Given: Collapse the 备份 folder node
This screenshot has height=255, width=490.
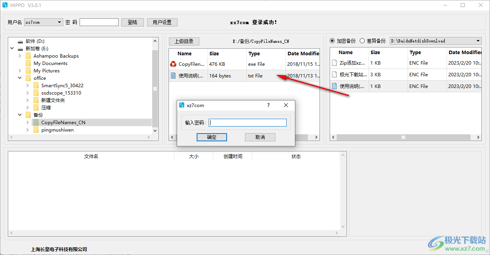Looking at the screenshot, I should [x=20, y=115].
